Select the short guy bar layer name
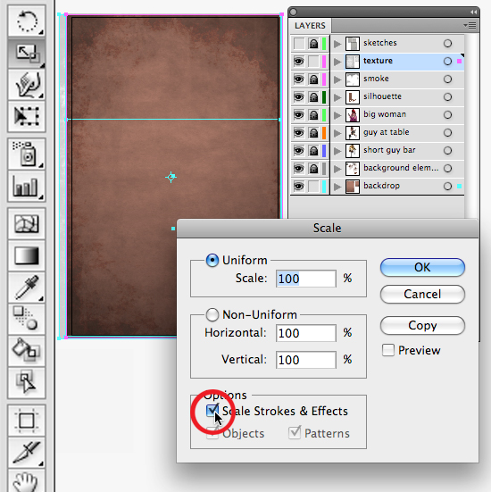 pyautogui.click(x=389, y=150)
